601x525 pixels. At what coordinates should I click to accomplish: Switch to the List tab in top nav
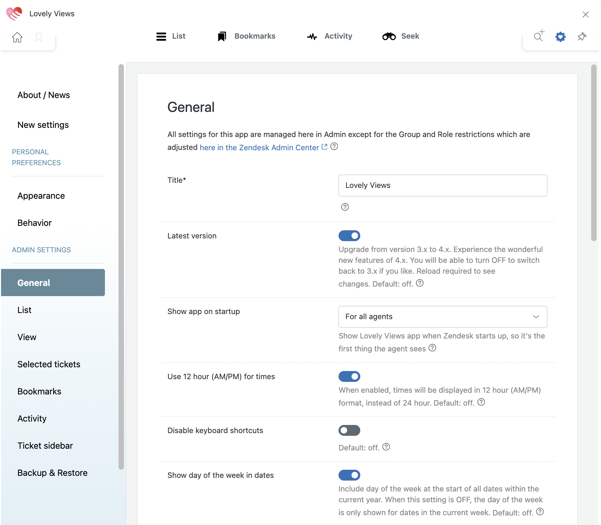171,36
